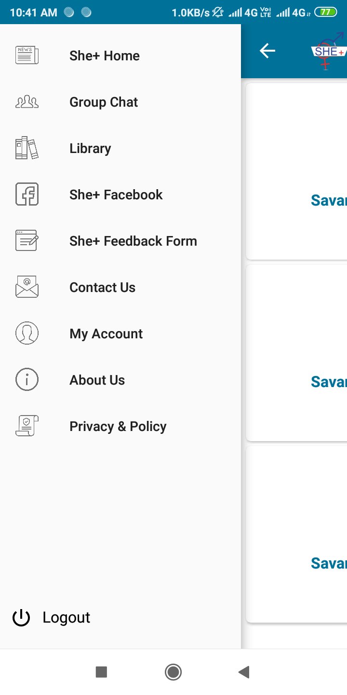Click the About Us info icon
Image resolution: width=347 pixels, height=695 pixels.
coord(27,380)
